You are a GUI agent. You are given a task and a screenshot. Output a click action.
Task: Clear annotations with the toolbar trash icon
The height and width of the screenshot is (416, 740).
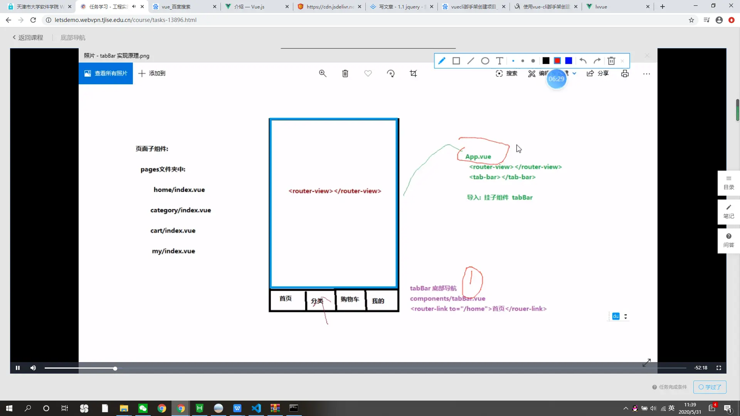[611, 61]
